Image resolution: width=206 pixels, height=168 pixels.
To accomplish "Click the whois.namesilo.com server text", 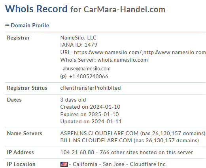I will [123, 60].
